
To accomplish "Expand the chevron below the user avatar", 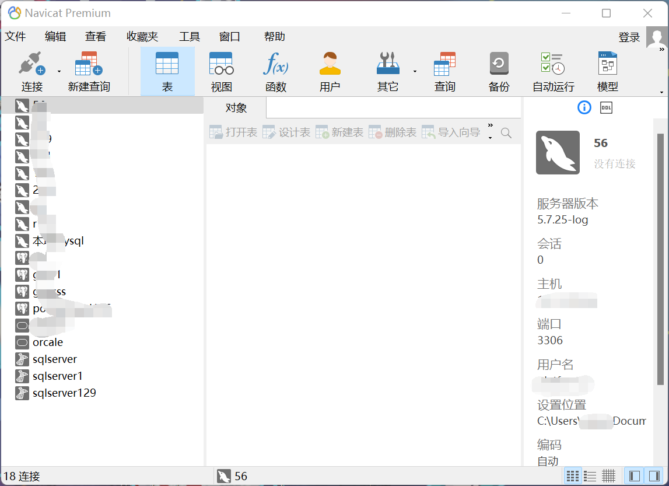I will coord(662,50).
